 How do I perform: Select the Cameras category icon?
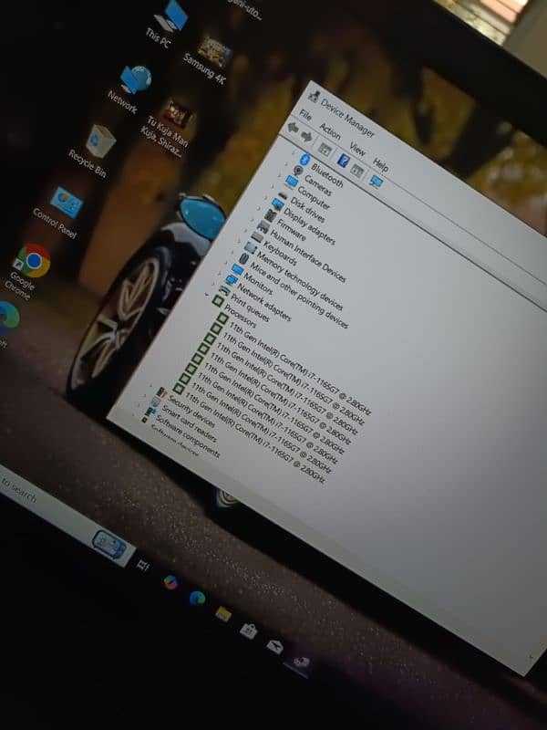tap(298, 171)
